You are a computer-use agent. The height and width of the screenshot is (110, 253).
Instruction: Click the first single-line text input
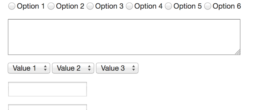click(x=47, y=89)
